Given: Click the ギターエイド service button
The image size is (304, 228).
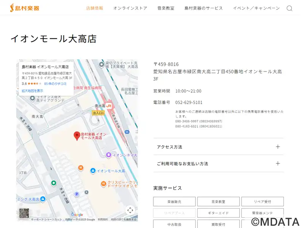Looking at the screenshot, I should (218, 213).
